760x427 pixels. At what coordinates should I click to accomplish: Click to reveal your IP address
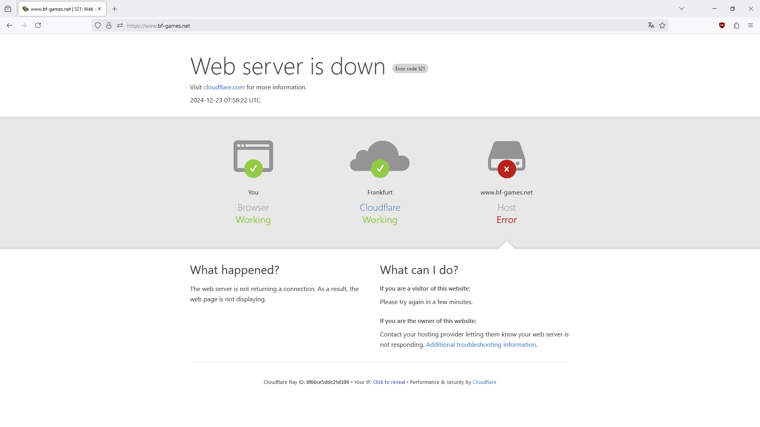389,382
